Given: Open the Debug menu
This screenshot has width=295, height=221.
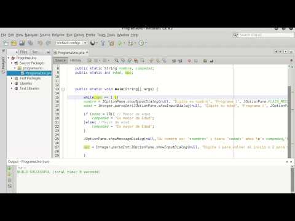Looking at the screenshot, I should click(x=79, y=35).
